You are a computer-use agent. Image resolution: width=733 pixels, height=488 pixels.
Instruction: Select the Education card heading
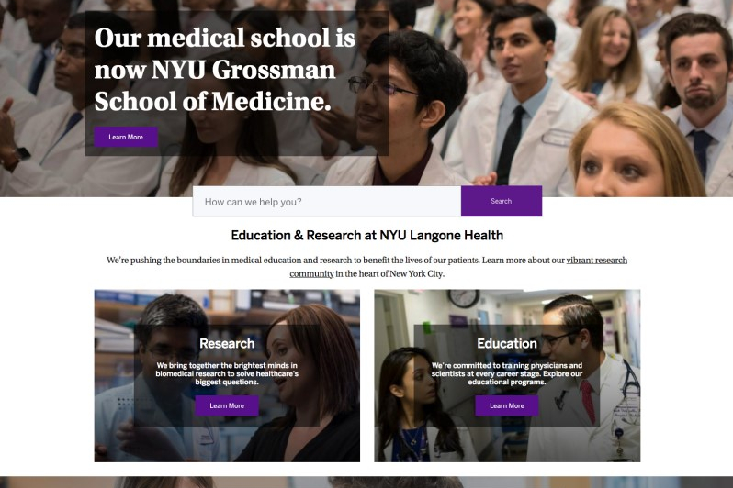point(507,344)
